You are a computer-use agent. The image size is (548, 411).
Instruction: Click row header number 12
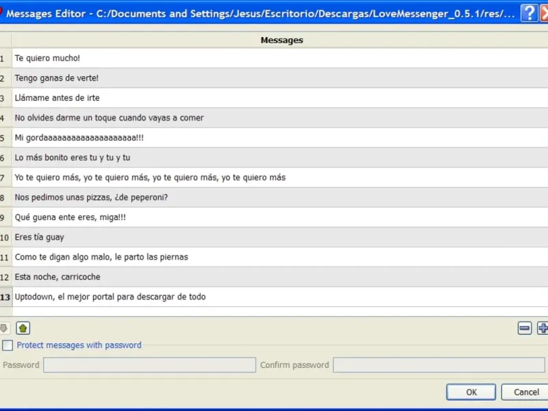pos(5,277)
